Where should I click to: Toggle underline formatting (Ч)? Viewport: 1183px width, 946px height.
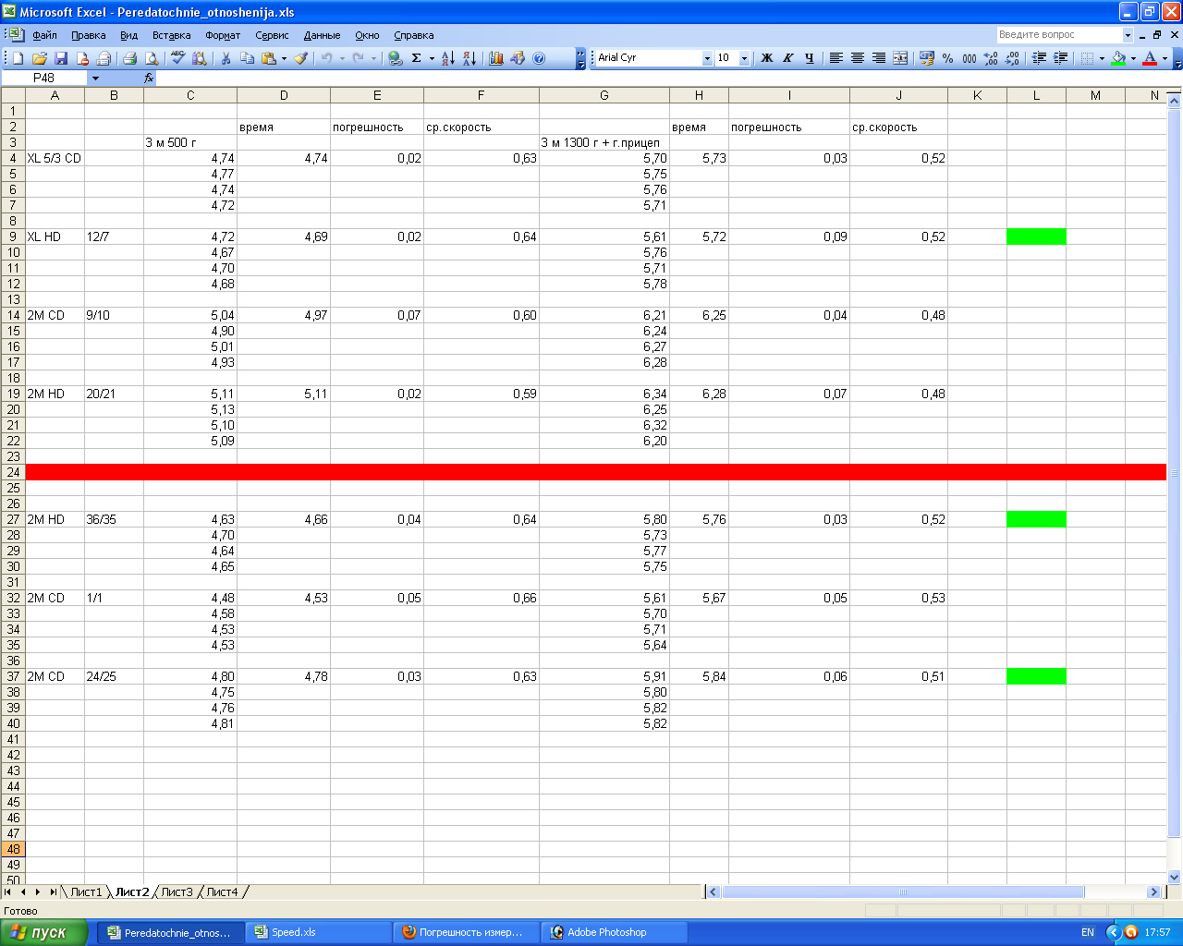click(810, 58)
